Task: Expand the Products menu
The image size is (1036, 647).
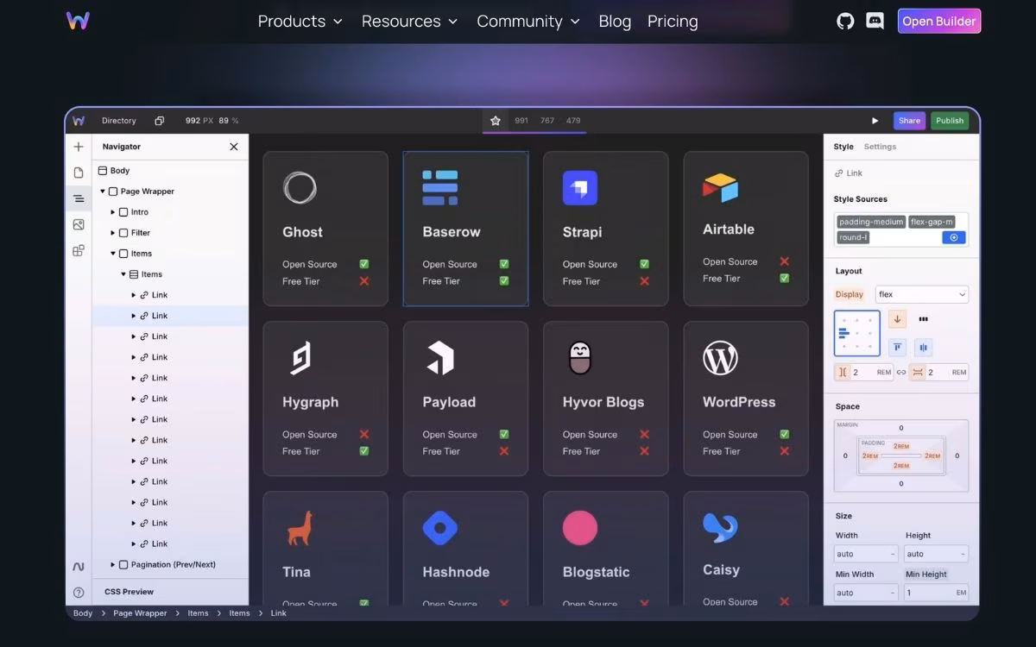Action: pos(300,22)
